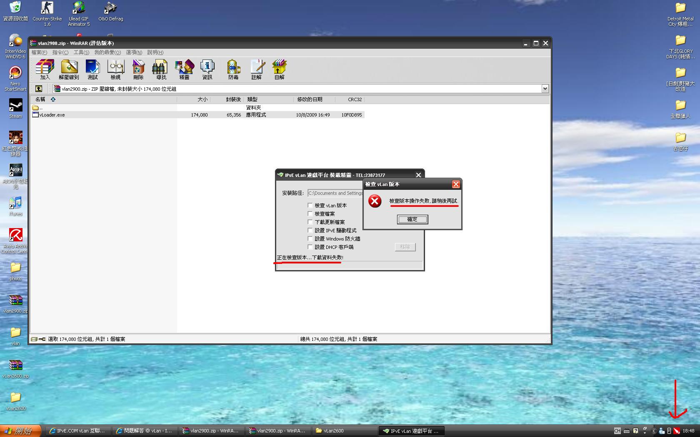Click the up one level folder icon
The width and height of the screenshot is (700, 437).
pyautogui.click(x=39, y=89)
